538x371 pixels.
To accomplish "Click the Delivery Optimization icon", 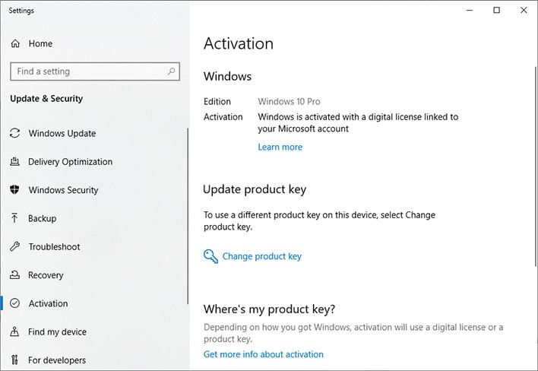I will coord(14,161).
